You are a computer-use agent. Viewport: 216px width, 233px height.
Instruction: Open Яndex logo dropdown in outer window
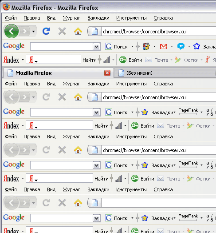[23, 60]
